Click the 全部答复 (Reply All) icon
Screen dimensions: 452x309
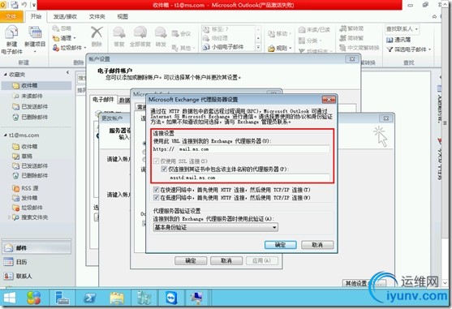coord(140,32)
